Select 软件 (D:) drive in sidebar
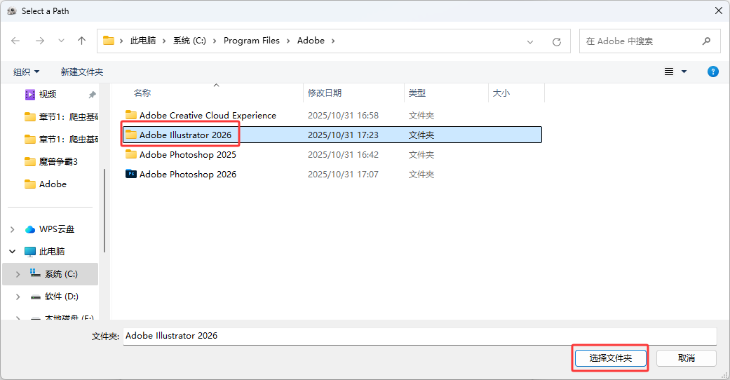730x380 pixels. click(62, 296)
